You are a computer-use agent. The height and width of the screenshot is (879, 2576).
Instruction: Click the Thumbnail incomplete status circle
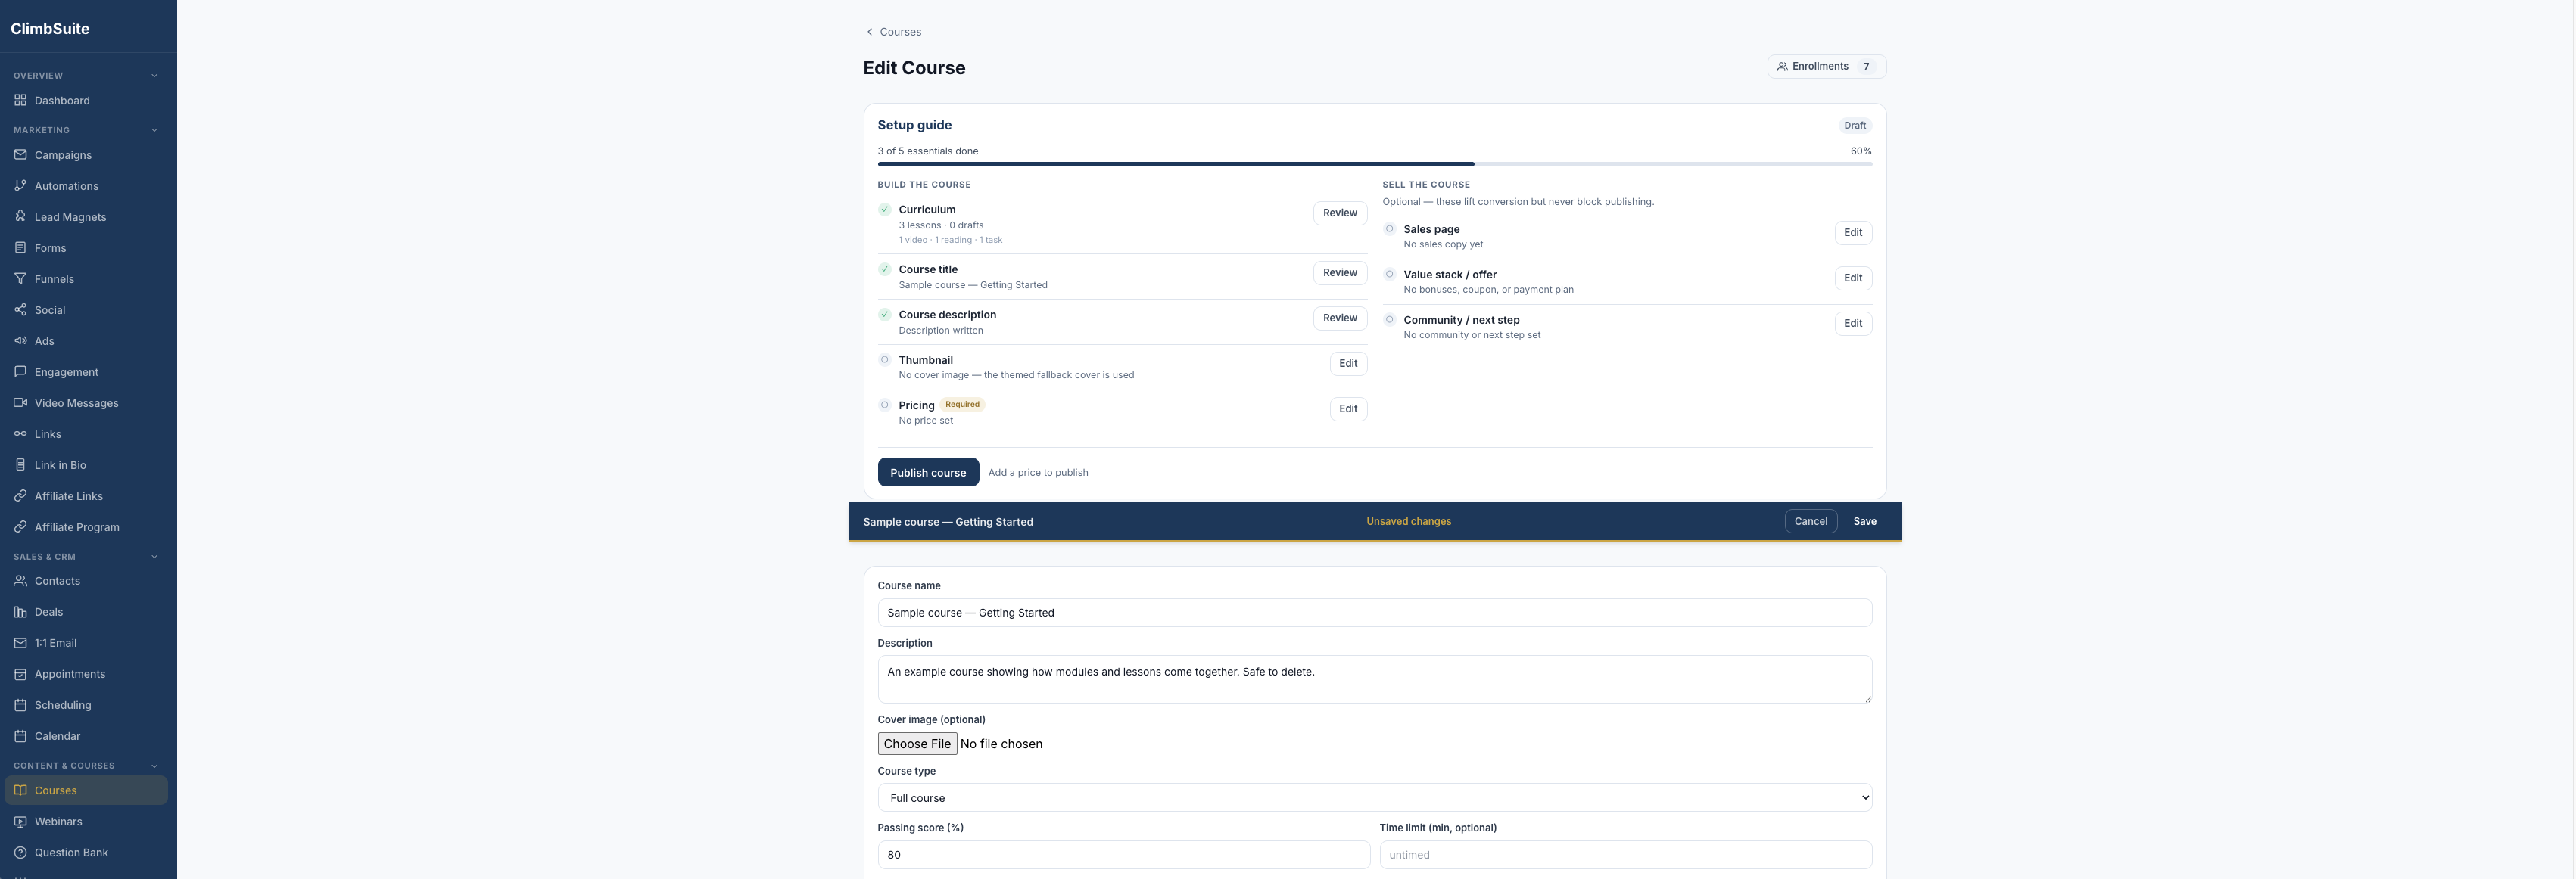coord(884,359)
